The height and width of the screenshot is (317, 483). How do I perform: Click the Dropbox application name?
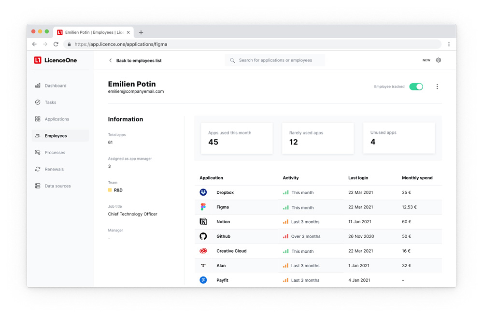[225, 192]
